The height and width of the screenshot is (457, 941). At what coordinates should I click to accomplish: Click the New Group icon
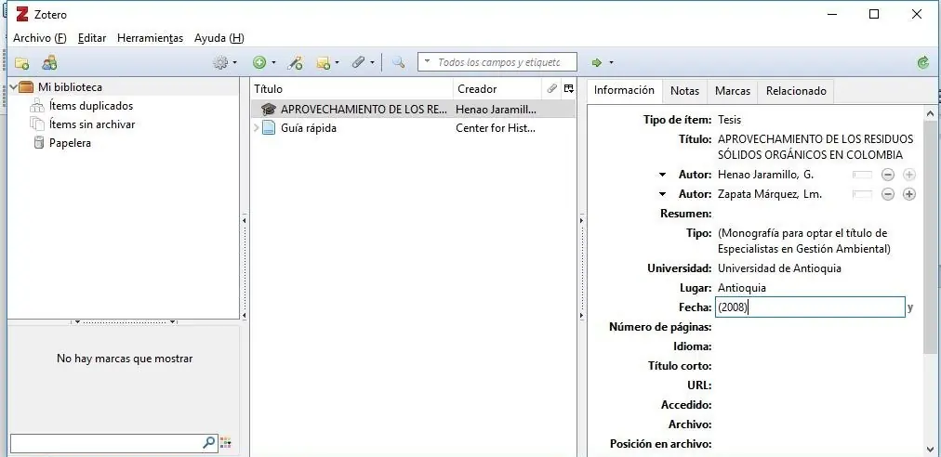pyautogui.click(x=49, y=62)
